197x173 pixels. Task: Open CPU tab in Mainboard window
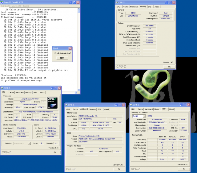pos(68,109)
